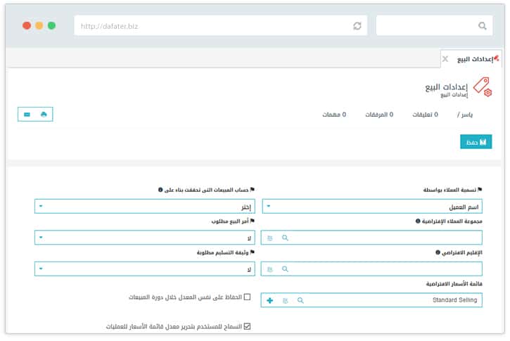
Task: Click إعدادات البيع page heading text
Action: (446, 87)
